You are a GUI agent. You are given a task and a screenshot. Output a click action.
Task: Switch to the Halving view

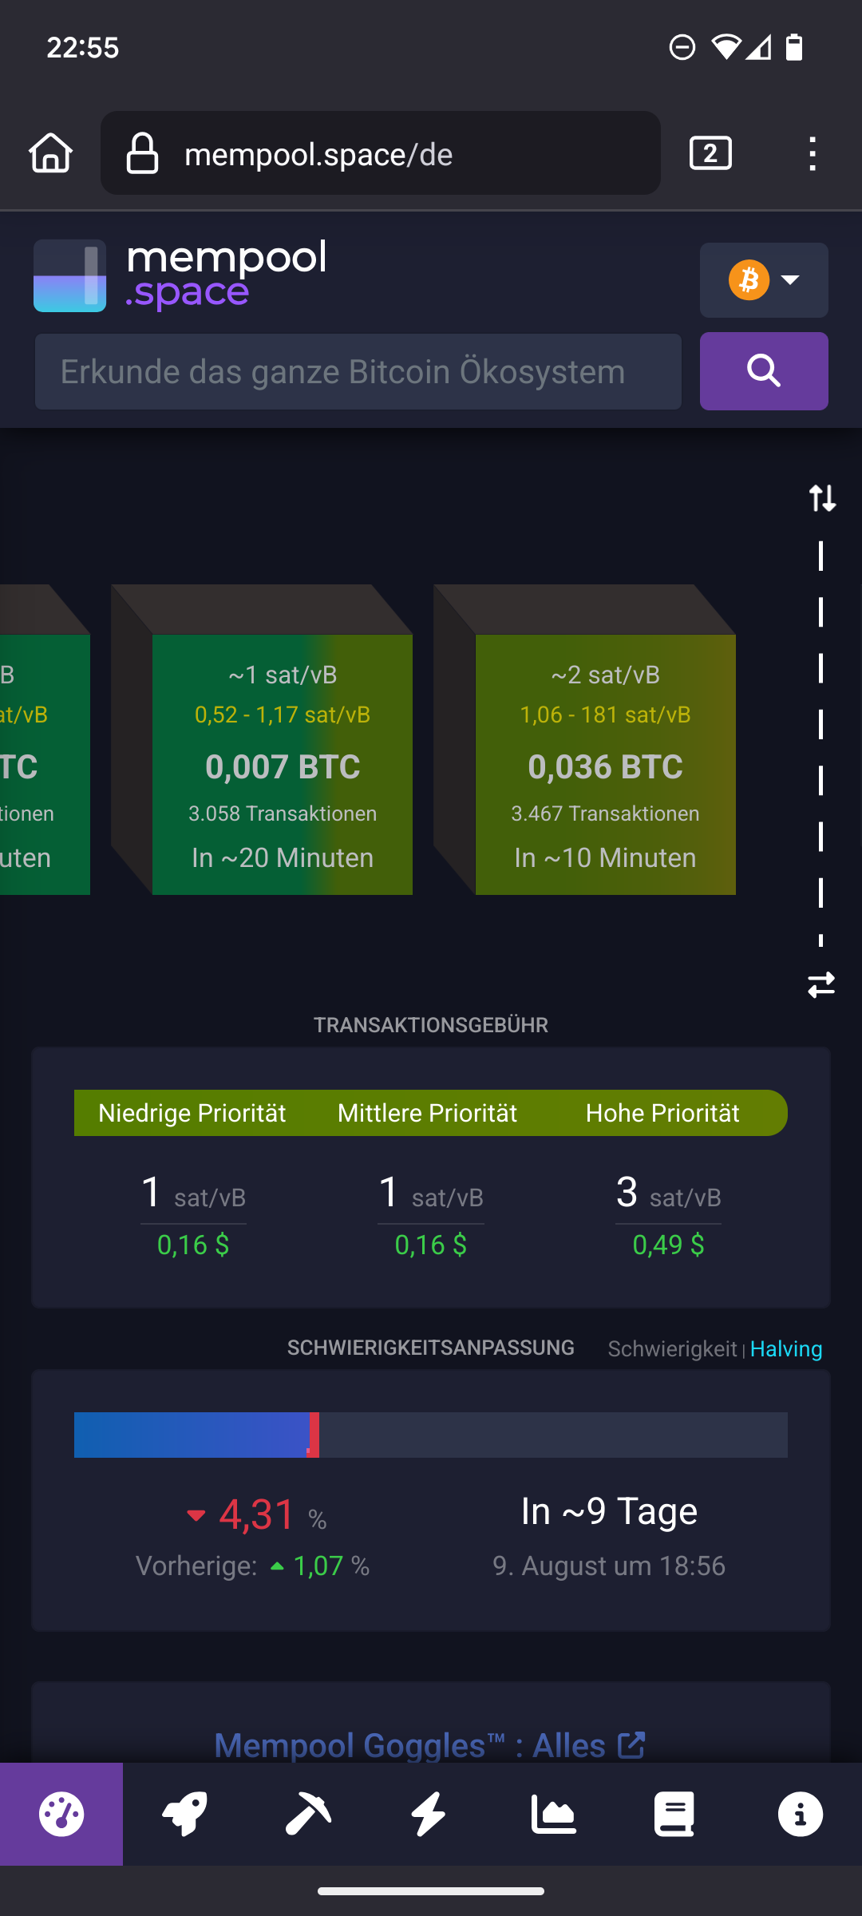point(785,1349)
